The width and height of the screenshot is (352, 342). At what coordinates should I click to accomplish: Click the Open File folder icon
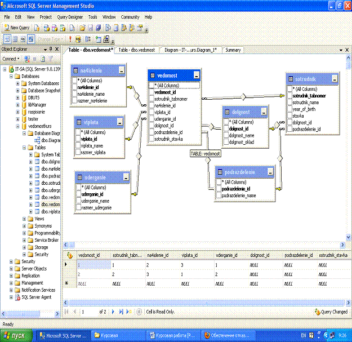pyautogui.click(x=82, y=27)
